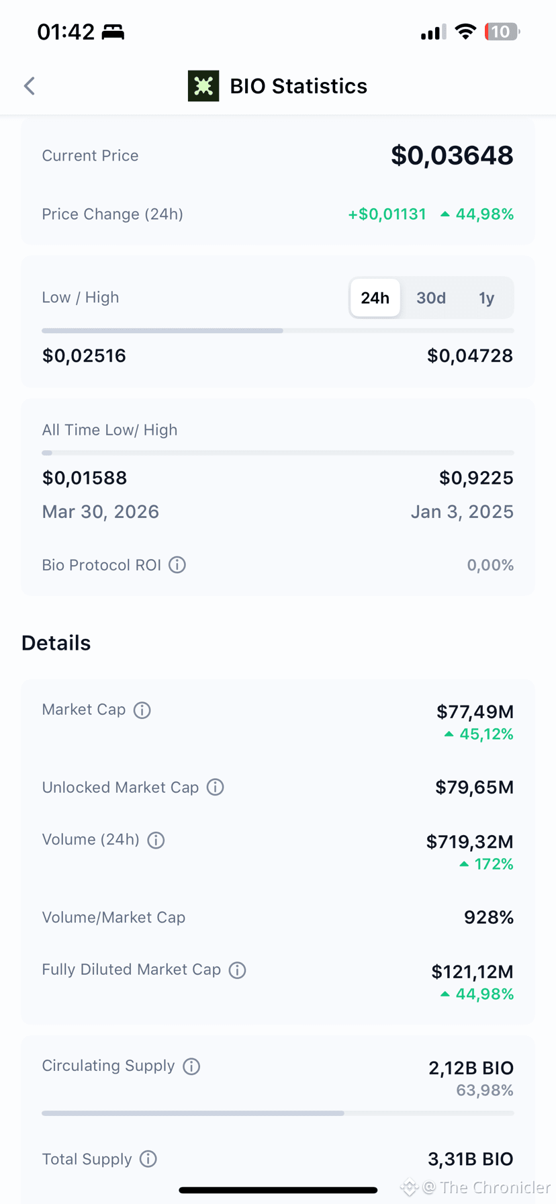This screenshot has height=1204, width=556.
Task: Tap the Circulating Supply info icon
Action: [x=191, y=1066]
